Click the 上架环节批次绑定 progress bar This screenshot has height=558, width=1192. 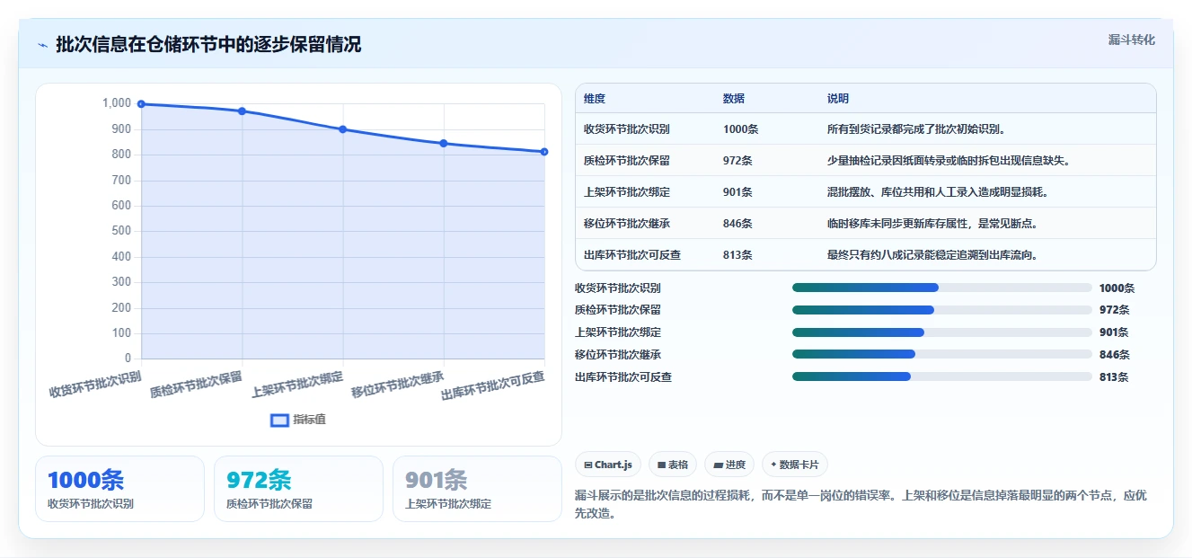coord(942,332)
